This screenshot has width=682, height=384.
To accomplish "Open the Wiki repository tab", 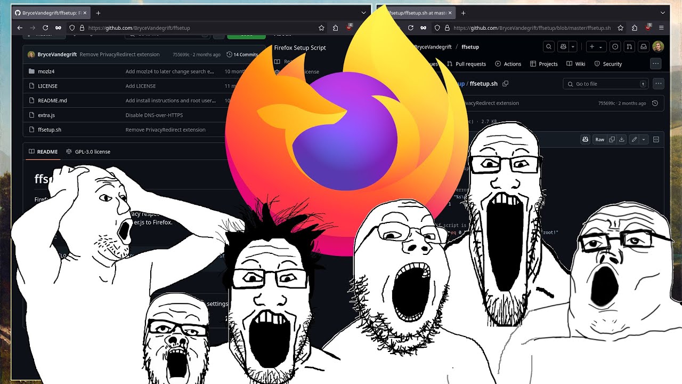I will point(575,64).
